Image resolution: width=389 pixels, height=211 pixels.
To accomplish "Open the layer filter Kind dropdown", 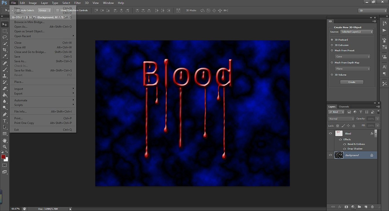I will tap(337, 112).
